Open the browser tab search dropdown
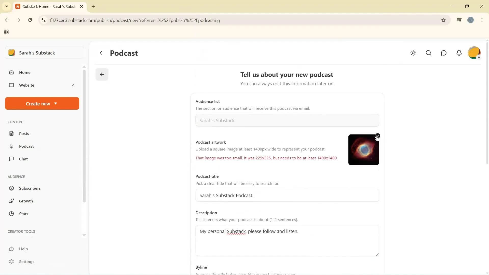The width and height of the screenshot is (489, 275). 6,6
